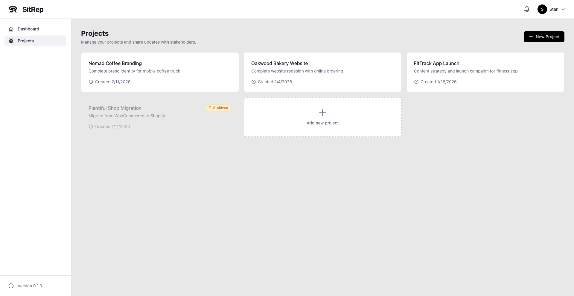Click the Archived badge
The height and width of the screenshot is (296, 574).
coord(218,108)
